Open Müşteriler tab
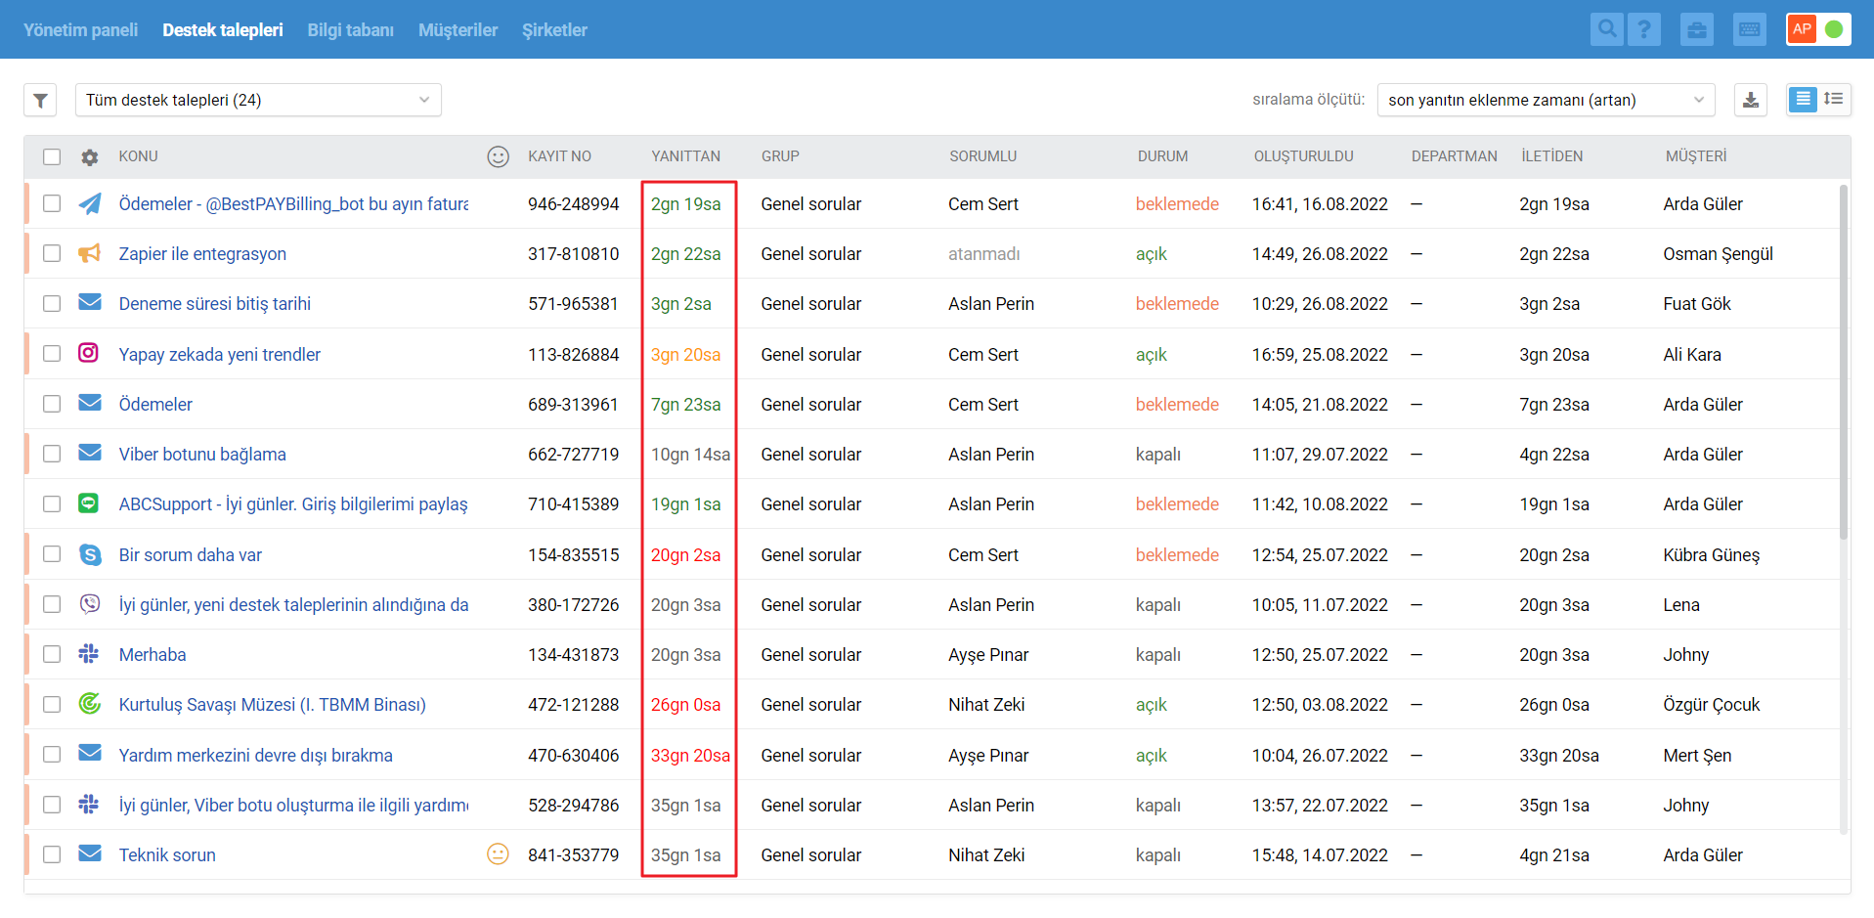The image size is (1874, 918). pos(458,30)
